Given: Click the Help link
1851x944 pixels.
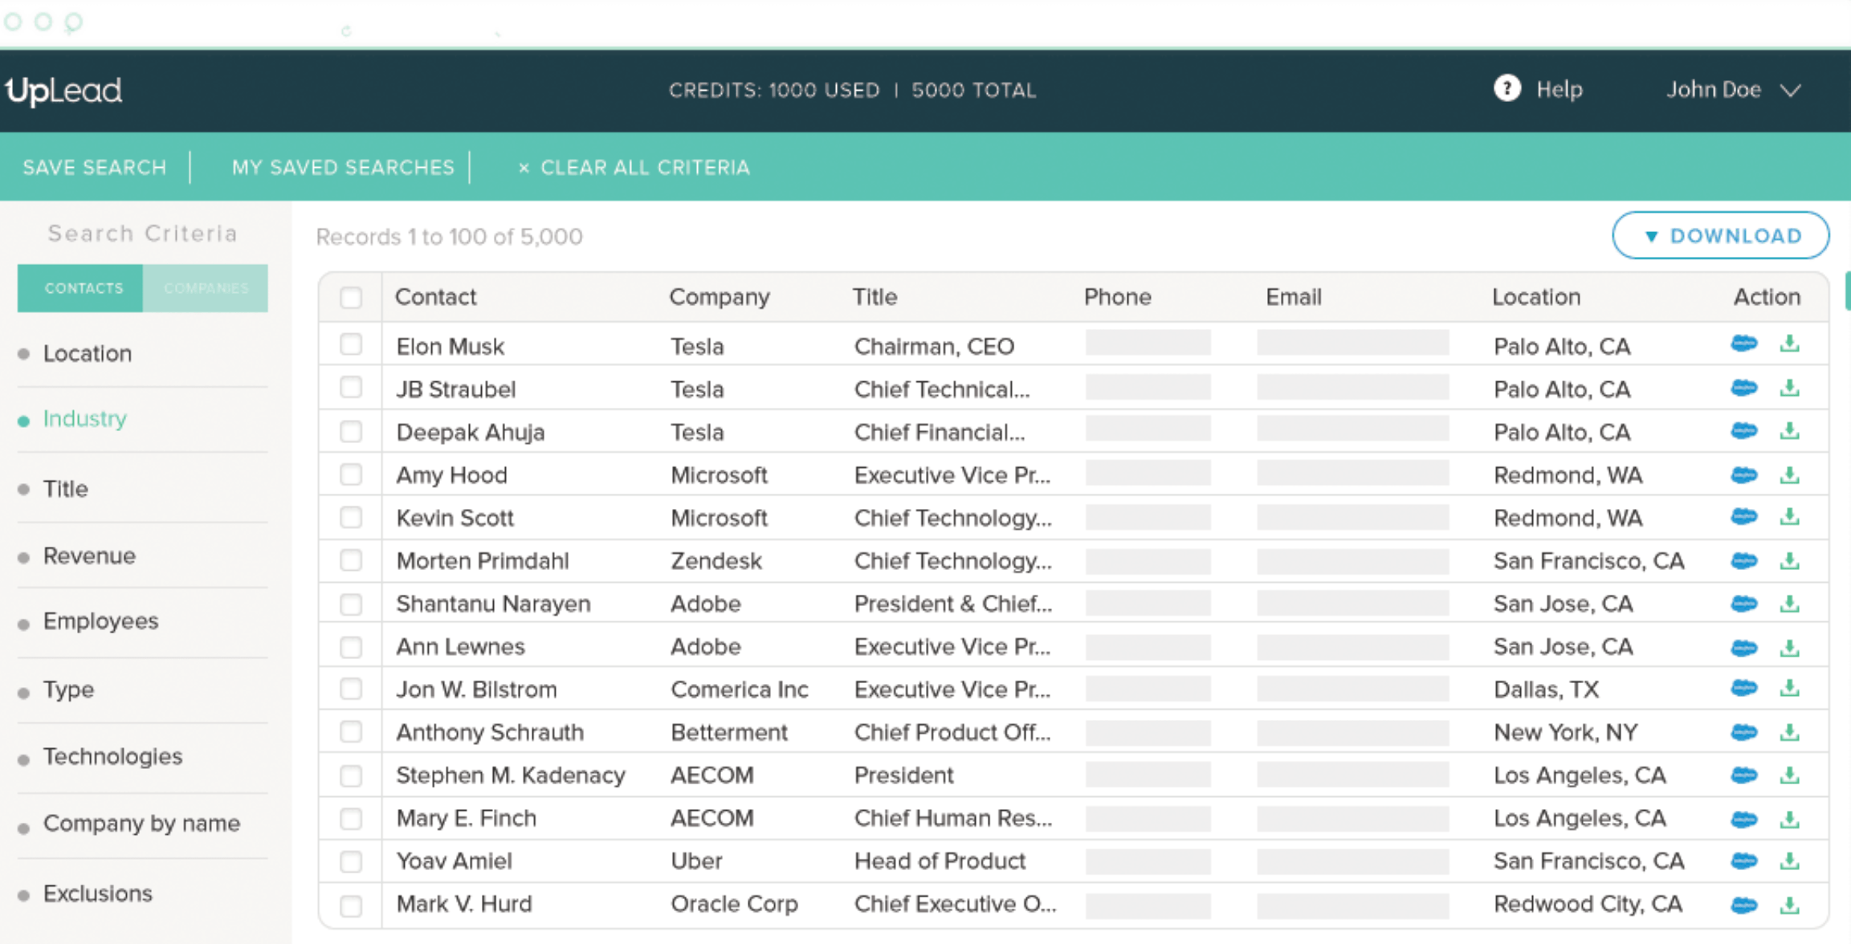Looking at the screenshot, I should [1559, 89].
